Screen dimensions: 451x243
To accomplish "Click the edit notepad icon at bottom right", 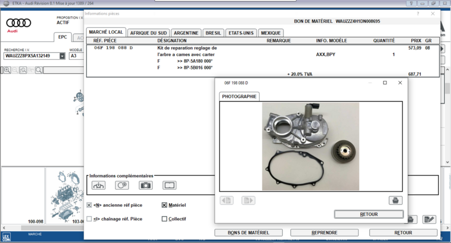I will [429, 220].
